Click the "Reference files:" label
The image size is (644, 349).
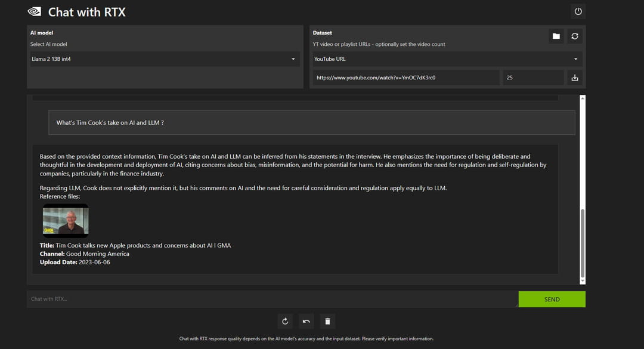point(60,196)
